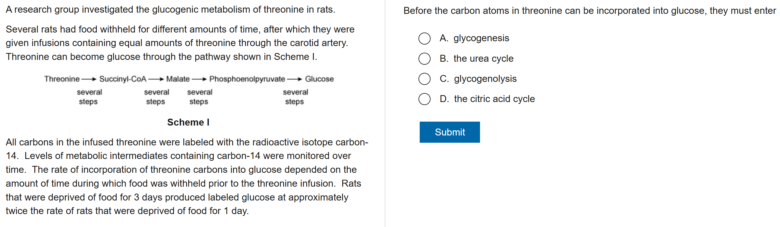The width and height of the screenshot is (780, 227).
Task: Click the 'the citric acid cycle' label text
Action: coord(494,99)
